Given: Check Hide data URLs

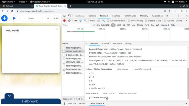Looking at the screenshot, I should (94, 25).
